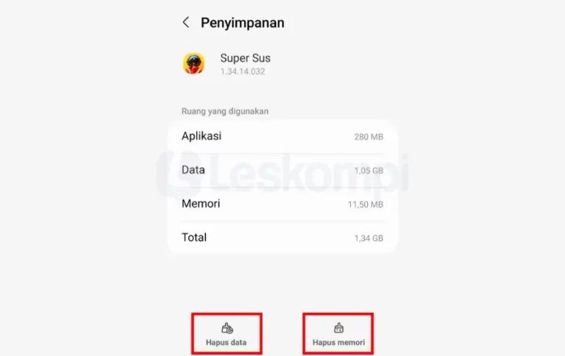The width and height of the screenshot is (565, 356).
Task: Click the 1,34 GB total value
Action: 369,238
